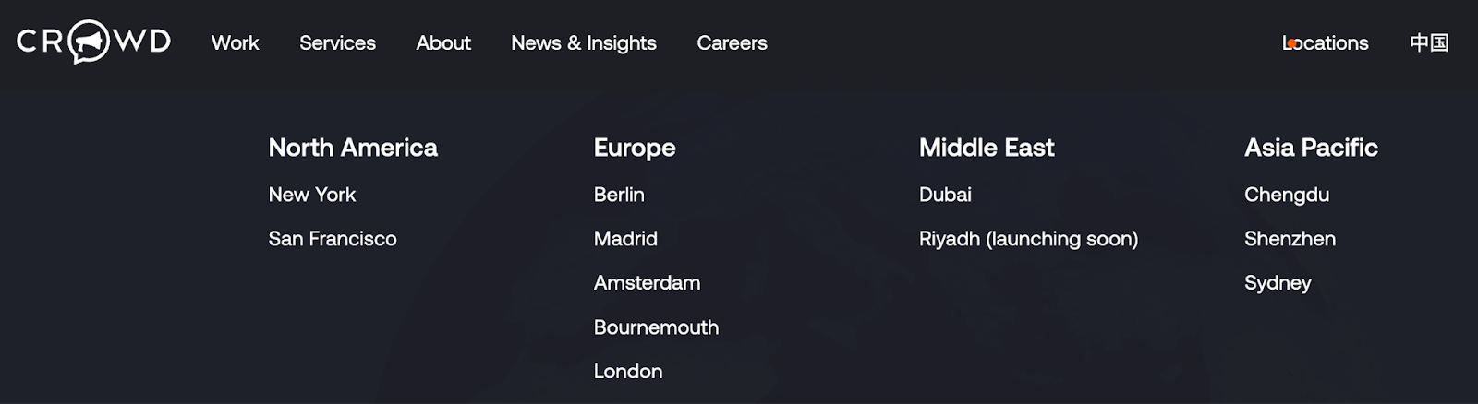The image size is (1478, 404).
Task: Select Amsterdam from Europe list
Action: pyautogui.click(x=647, y=283)
